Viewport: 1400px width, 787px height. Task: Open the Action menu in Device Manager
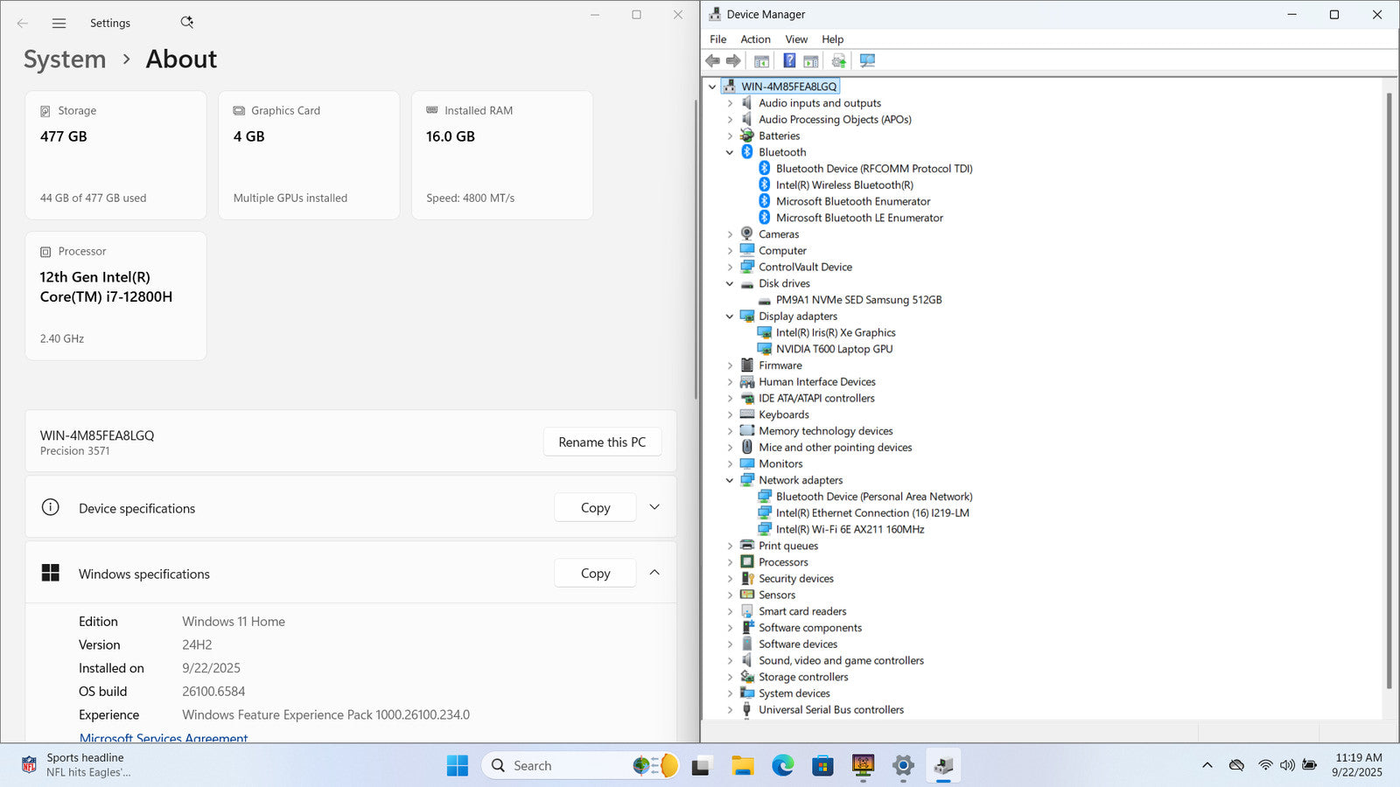click(755, 39)
